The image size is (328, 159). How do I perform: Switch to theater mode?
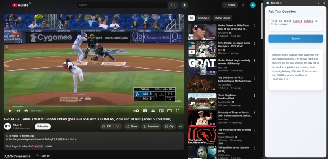(169, 111)
